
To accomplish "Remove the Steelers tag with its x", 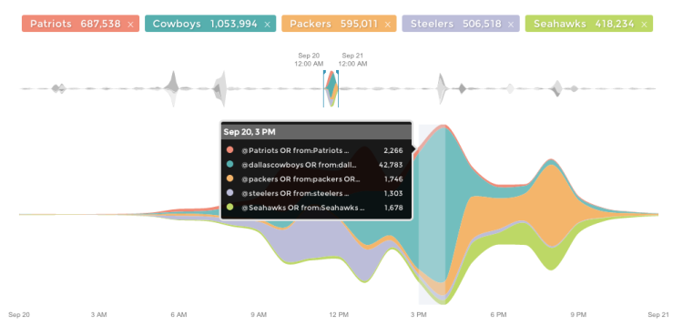I will pos(512,25).
